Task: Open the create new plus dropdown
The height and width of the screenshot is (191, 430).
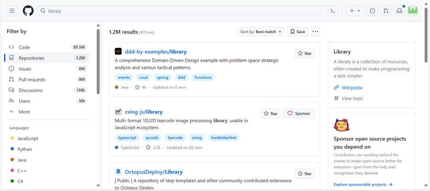Action: 355,11
